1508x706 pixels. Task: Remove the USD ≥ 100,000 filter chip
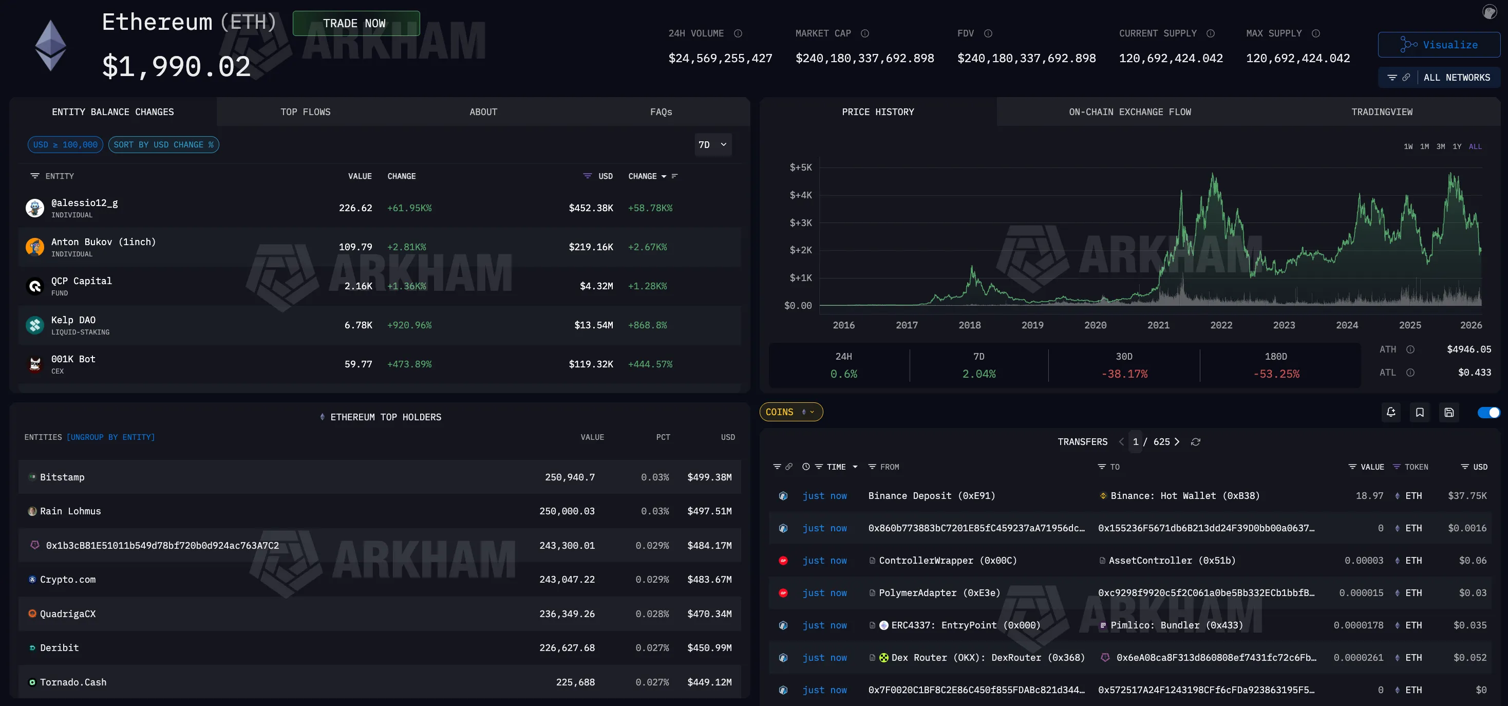[x=65, y=144]
